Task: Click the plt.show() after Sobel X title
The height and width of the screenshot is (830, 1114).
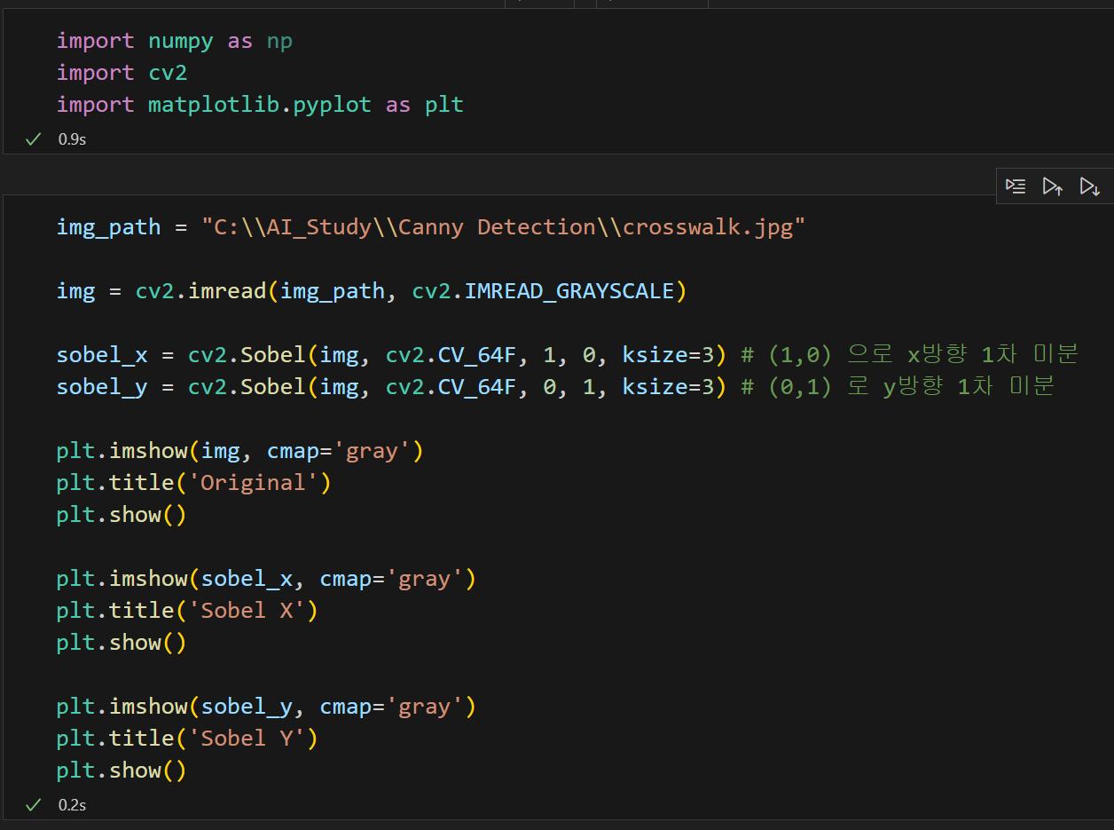Action: pyautogui.click(x=122, y=643)
